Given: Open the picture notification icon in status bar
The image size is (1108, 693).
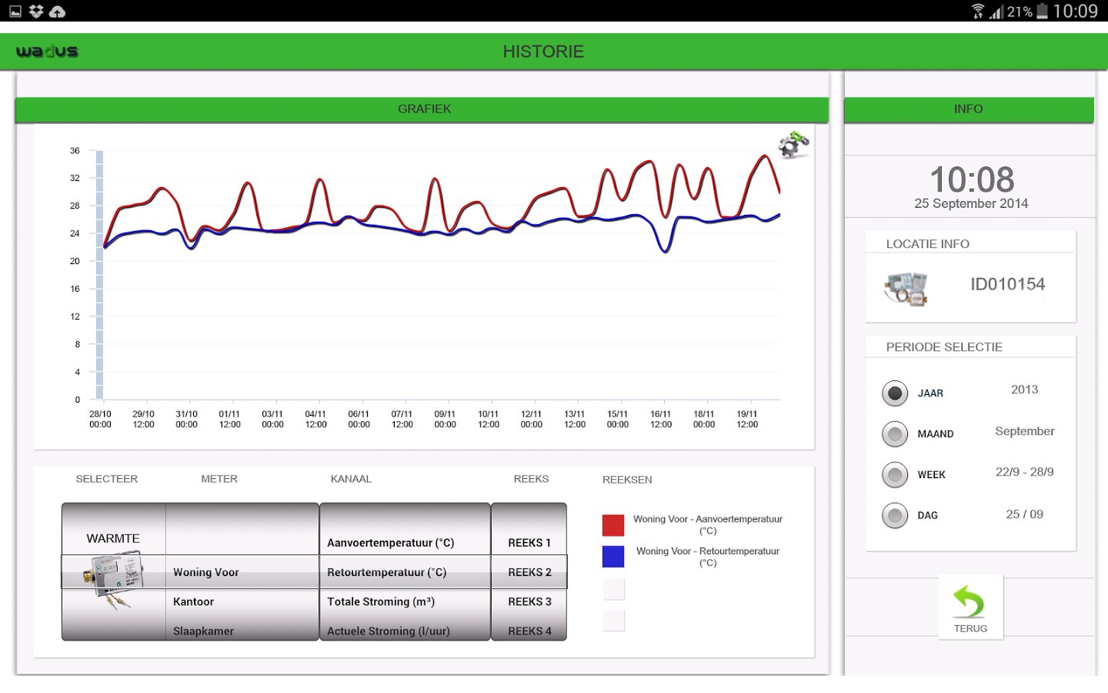Looking at the screenshot, I should 15,11.
